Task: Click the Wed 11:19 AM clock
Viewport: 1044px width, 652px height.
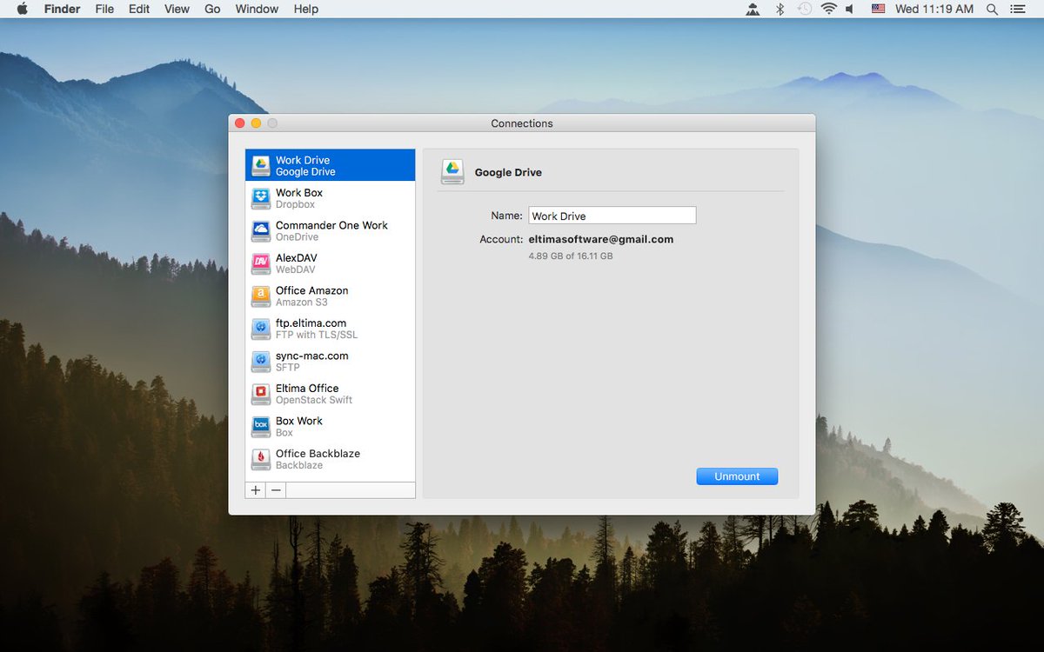Action: (934, 9)
